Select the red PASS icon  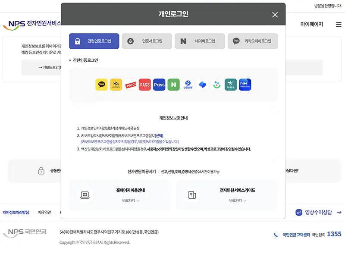145,85
